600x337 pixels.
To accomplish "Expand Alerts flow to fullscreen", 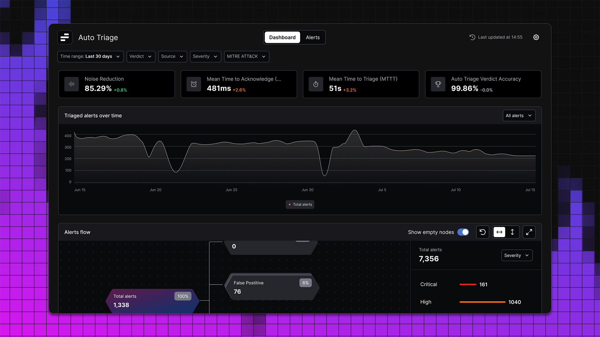I will pos(529,232).
